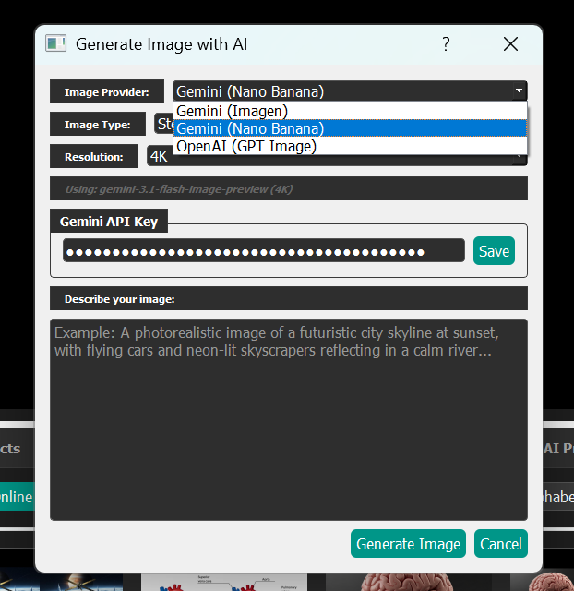Click the 'Image Type:' label

97,125
